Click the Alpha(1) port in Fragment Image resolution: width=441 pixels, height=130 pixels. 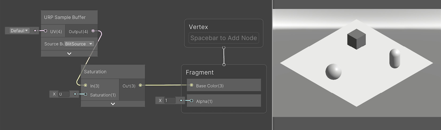191,101
